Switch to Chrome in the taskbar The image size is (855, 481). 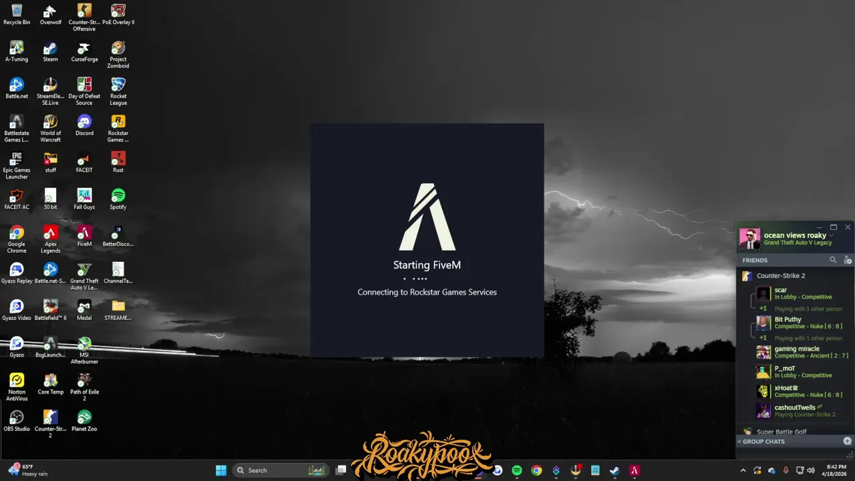point(536,470)
